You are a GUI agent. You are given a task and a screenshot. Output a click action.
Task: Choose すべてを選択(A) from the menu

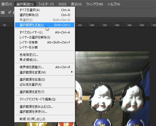point(45,10)
